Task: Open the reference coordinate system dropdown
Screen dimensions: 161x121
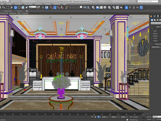Action: 33,7
